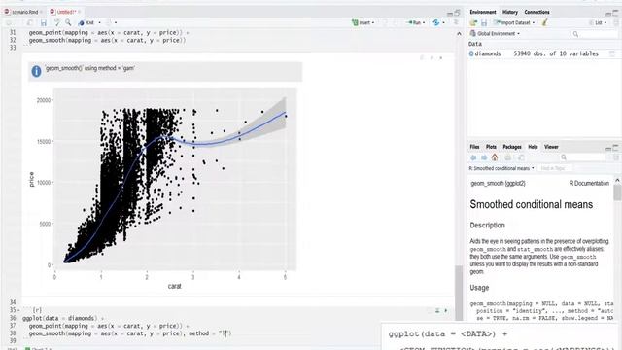Open the Knit options dropdown arrow
622x350 pixels.
(99, 23)
